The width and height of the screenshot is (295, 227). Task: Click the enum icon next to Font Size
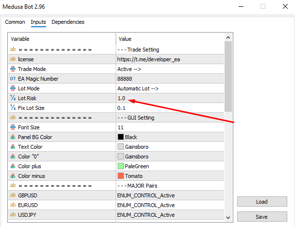pos(13,127)
